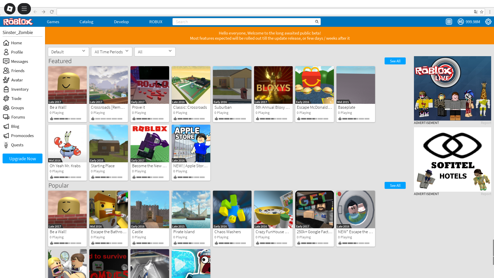Image resolution: width=494 pixels, height=278 pixels.
Task: Click See All for the Popular section
Action: pos(395,186)
